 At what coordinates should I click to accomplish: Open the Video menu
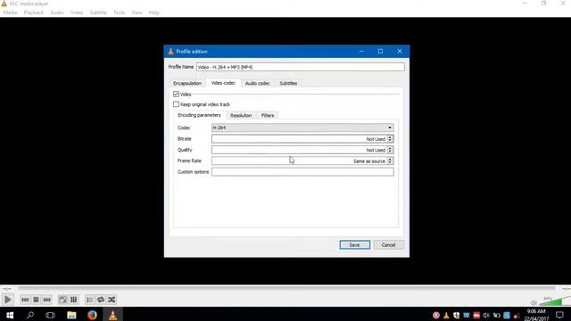click(x=77, y=12)
